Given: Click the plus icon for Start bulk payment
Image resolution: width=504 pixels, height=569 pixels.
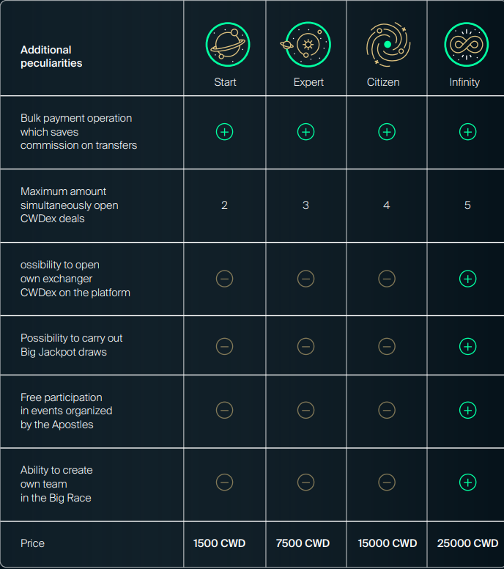Looking at the screenshot, I should [224, 132].
